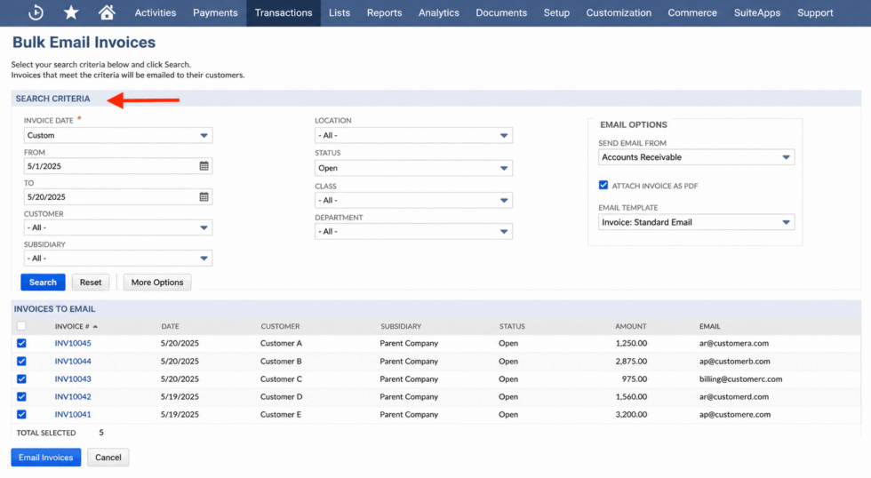Open the Customization menu

pyautogui.click(x=619, y=12)
